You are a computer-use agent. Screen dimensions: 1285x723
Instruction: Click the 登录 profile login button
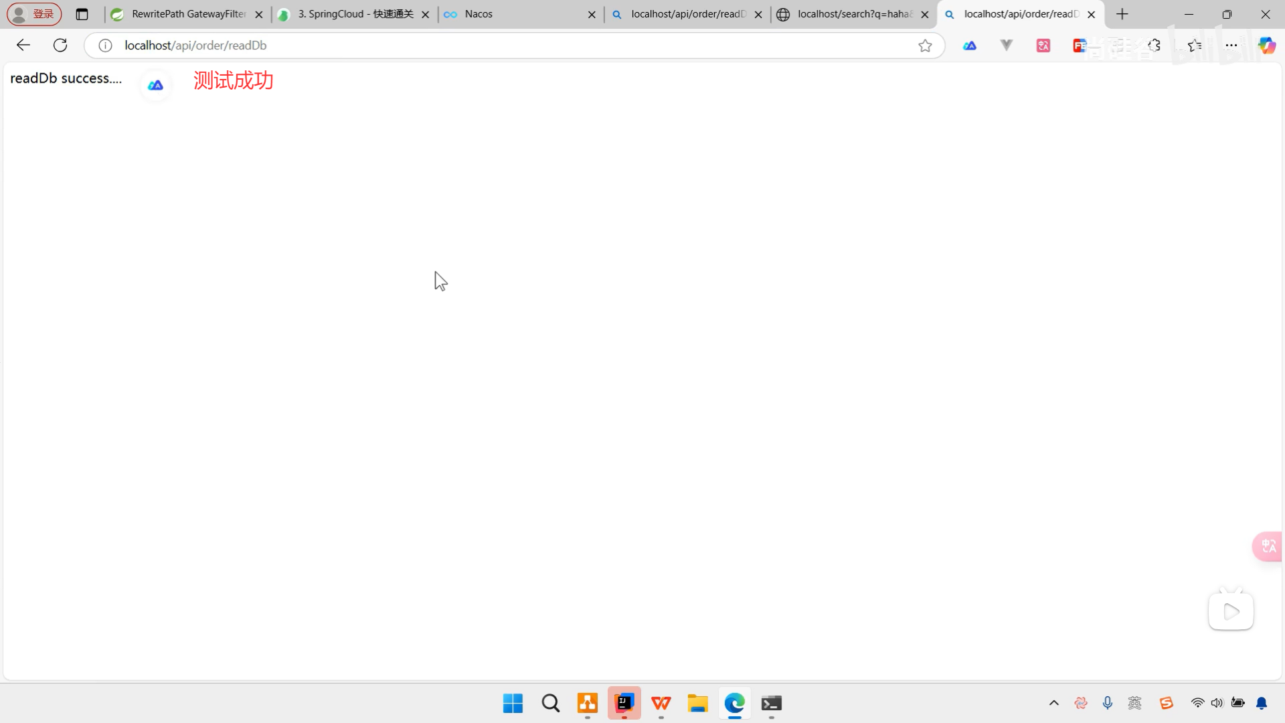point(35,14)
